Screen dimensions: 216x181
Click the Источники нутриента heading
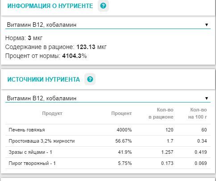[x=44, y=79]
